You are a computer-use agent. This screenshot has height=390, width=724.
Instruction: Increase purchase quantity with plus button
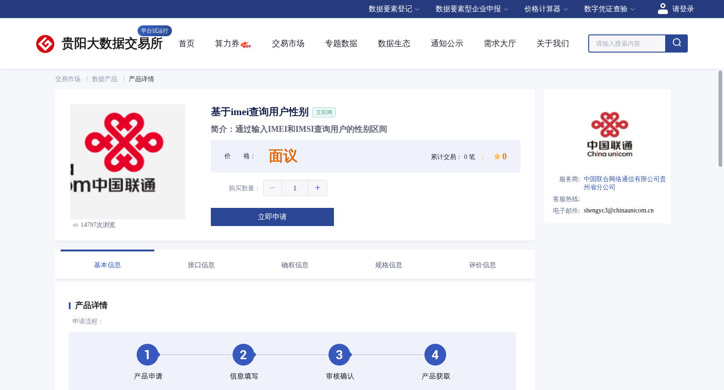point(318,188)
